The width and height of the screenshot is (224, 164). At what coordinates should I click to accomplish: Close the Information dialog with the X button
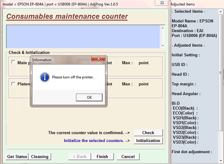[98, 59]
